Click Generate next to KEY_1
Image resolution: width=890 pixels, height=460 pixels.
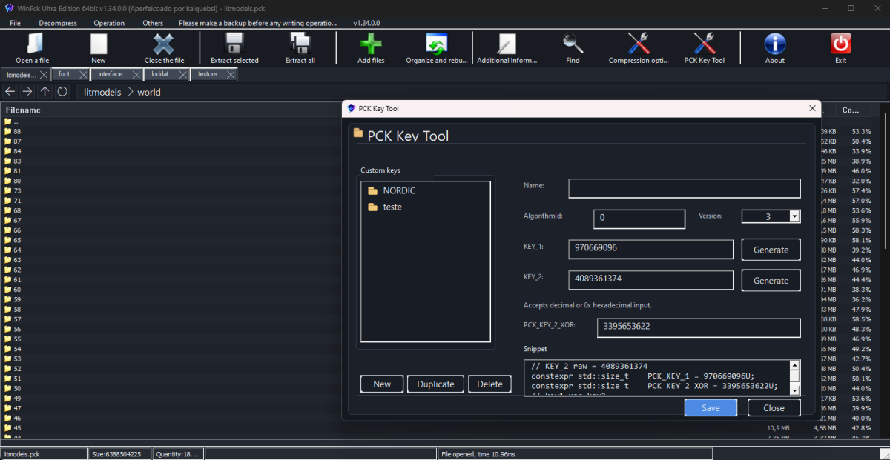pos(771,250)
